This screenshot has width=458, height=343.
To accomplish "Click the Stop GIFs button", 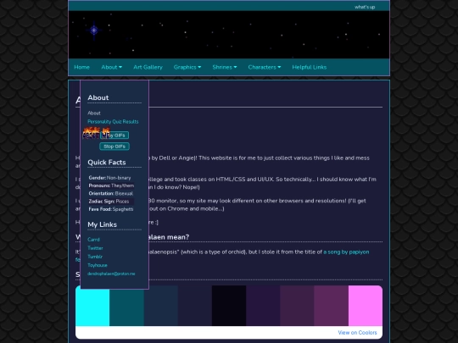I will [x=114, y=147].
